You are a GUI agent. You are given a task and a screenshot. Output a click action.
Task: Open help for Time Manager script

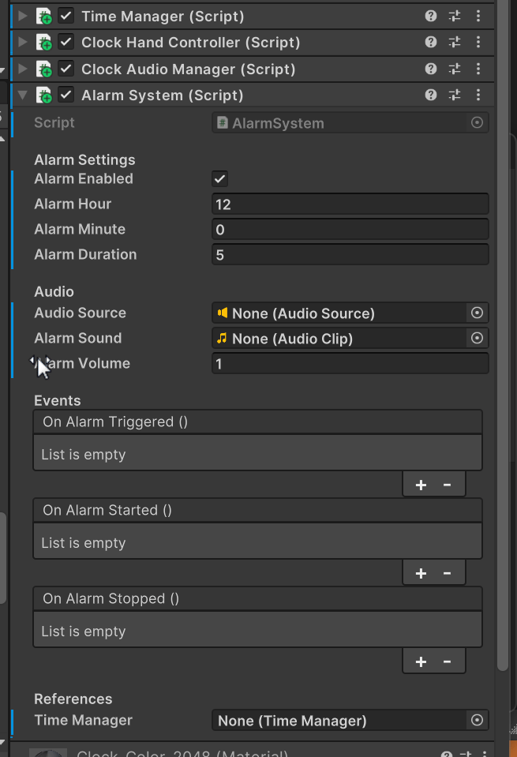coord(431,16)
